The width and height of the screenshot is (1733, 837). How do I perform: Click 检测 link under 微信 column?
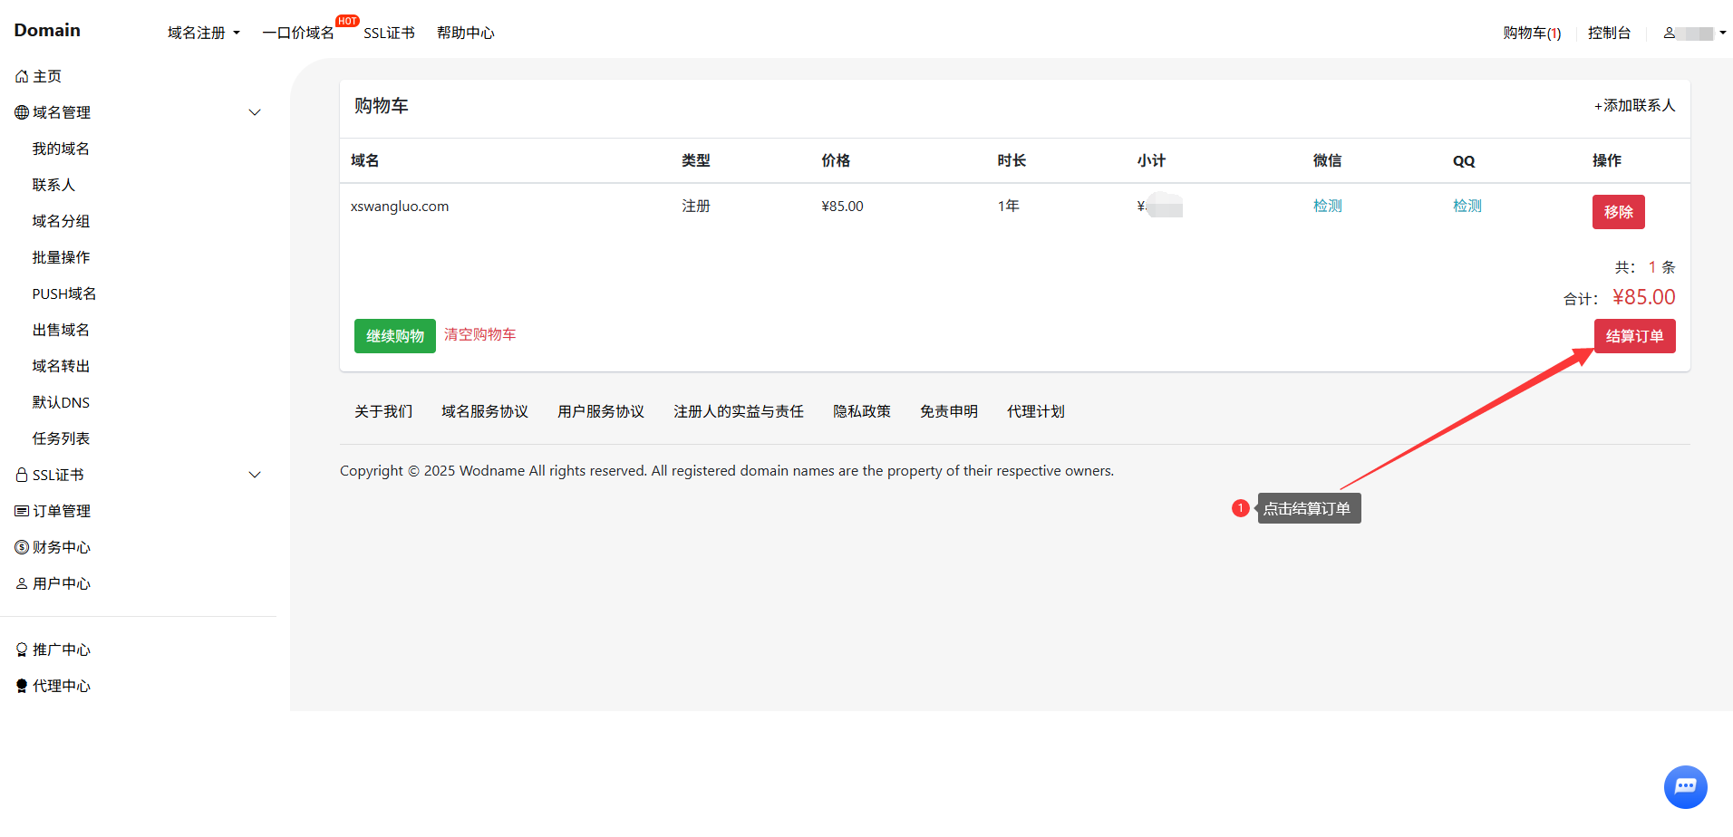pyautogui.click(x=1327, y=207)
